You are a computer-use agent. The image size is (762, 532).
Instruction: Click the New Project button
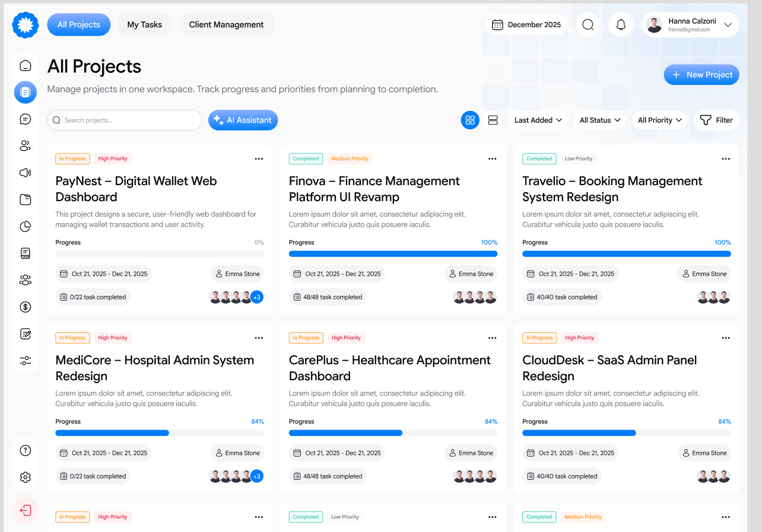[x=701, y=74]
